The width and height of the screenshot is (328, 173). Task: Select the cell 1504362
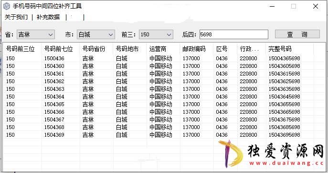[54, 81]
